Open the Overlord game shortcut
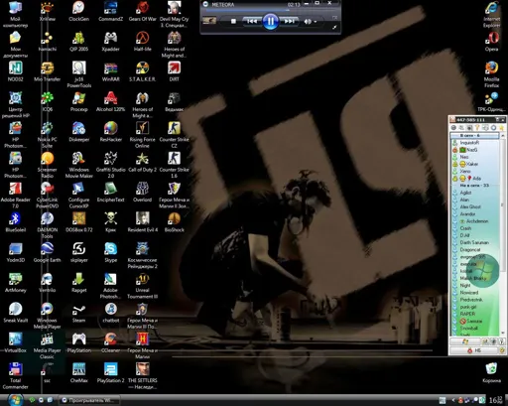508x406 pixels. coord(143,193)
